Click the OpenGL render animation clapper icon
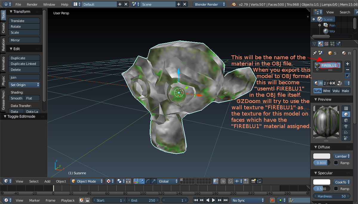 259,181
